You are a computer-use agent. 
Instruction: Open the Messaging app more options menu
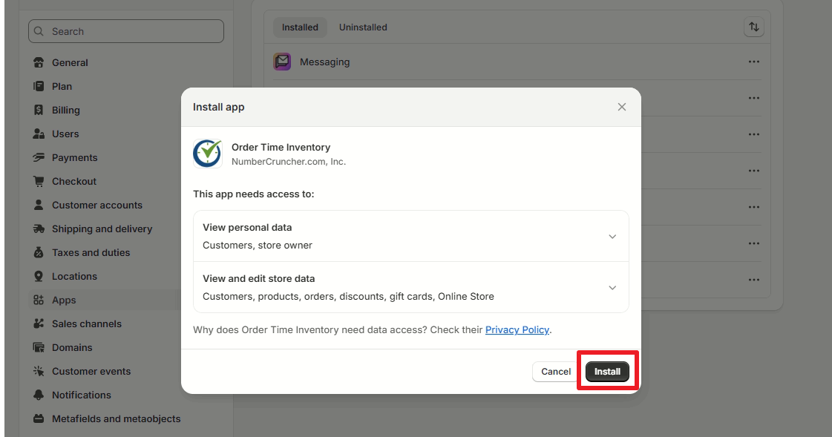tap(753, 62)
